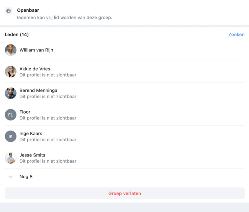
Task: Click the IK initials avatar for Inge Kaars
Action: coord(11,136)
